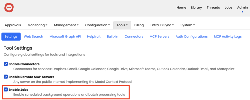Expand the Management dropdown menu
This screenshot has width=250, height=100.
(66, 25)
